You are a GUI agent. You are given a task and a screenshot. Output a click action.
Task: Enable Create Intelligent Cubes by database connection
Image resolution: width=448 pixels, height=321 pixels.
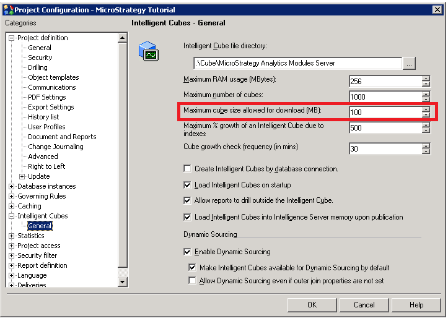pos(187,169)
